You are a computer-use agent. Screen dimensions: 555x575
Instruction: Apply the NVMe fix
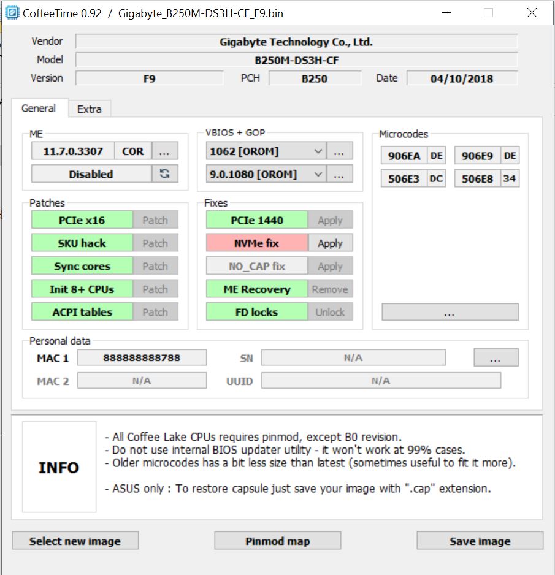331,243
